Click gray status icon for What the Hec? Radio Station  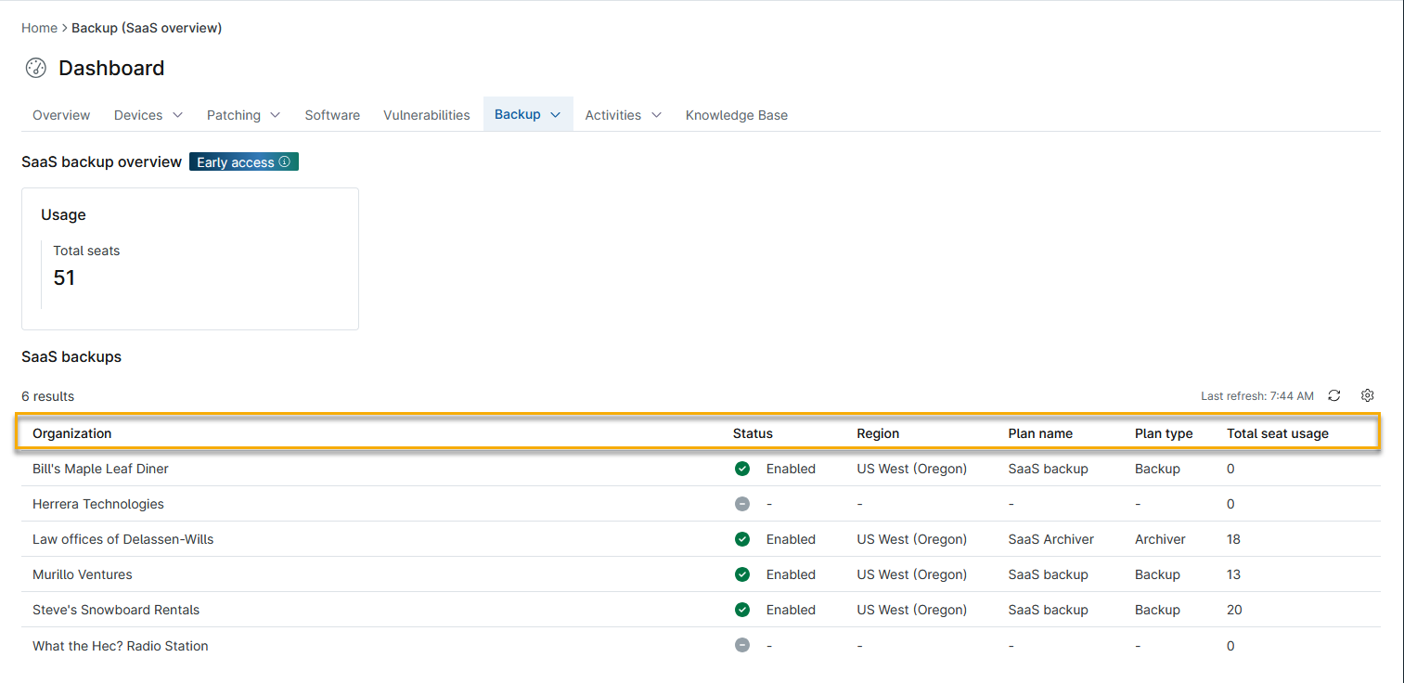point(741,646)
